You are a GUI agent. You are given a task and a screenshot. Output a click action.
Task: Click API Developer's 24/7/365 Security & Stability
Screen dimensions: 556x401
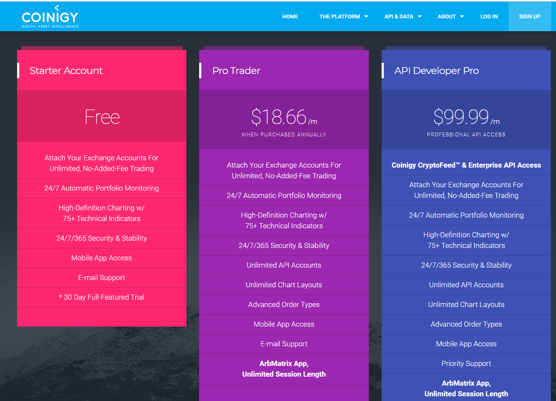(x=466, y=265)
